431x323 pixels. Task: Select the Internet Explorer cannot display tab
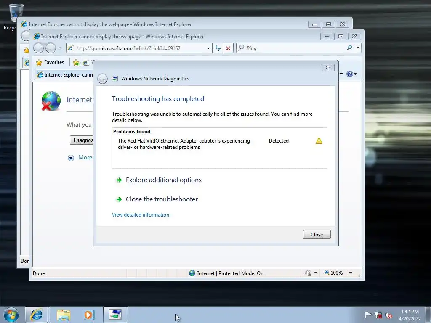[64, 75]
